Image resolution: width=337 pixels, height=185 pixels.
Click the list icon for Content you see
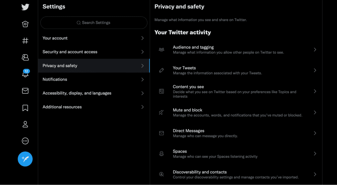(x=161, y=91)
